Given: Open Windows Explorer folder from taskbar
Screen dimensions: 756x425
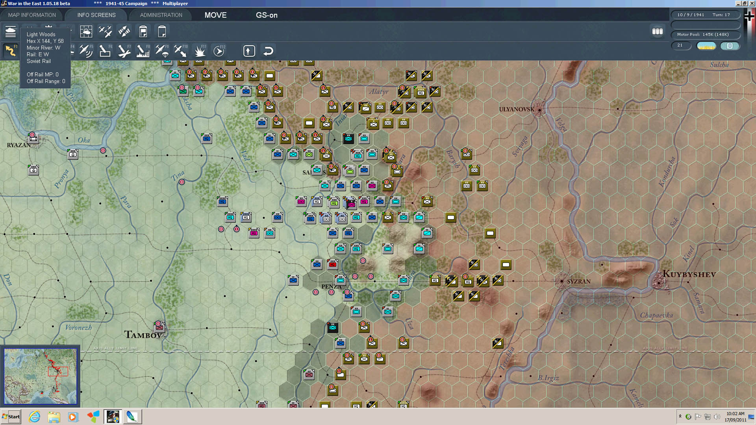Looking at the screenshot, I should coord(54,417).
